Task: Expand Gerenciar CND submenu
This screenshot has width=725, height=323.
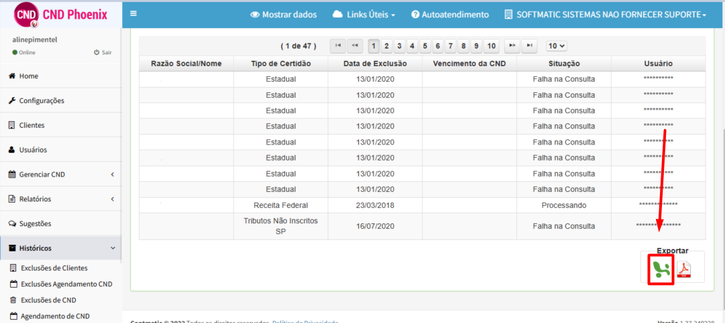Action: point(60,175)
